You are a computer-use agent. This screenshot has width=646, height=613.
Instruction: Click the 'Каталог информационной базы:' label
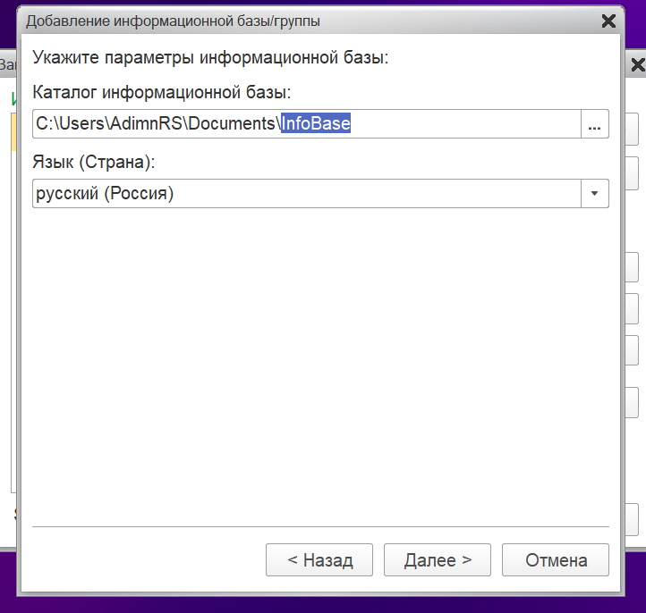162,92
